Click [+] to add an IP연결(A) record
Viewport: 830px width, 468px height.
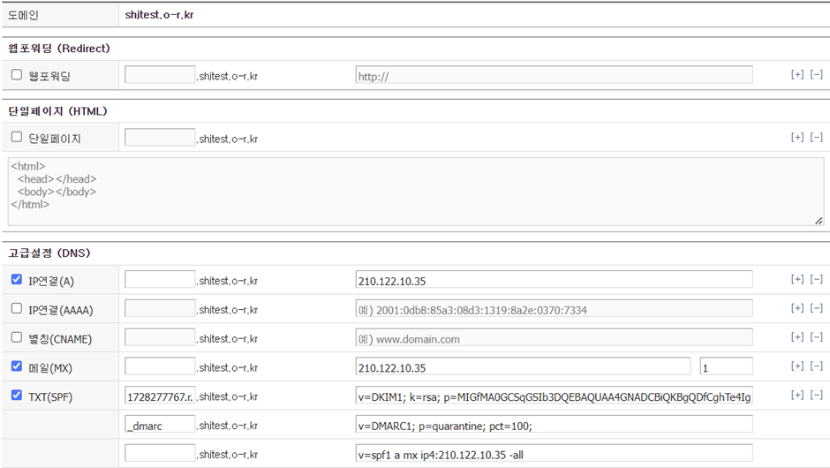click(x=797, y=280)
